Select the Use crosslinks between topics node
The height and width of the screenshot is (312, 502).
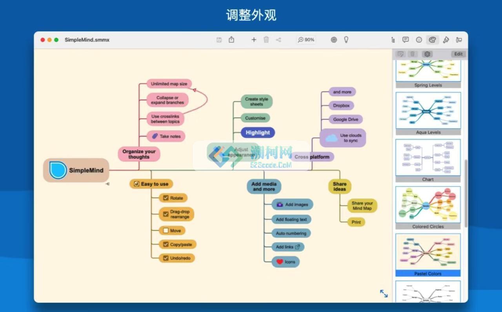165,119
